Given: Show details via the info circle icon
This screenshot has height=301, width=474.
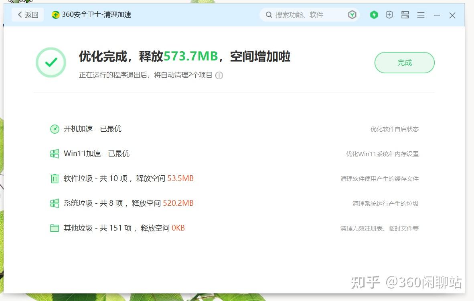Looking at the screenshot, I should [x=219, y=75].
